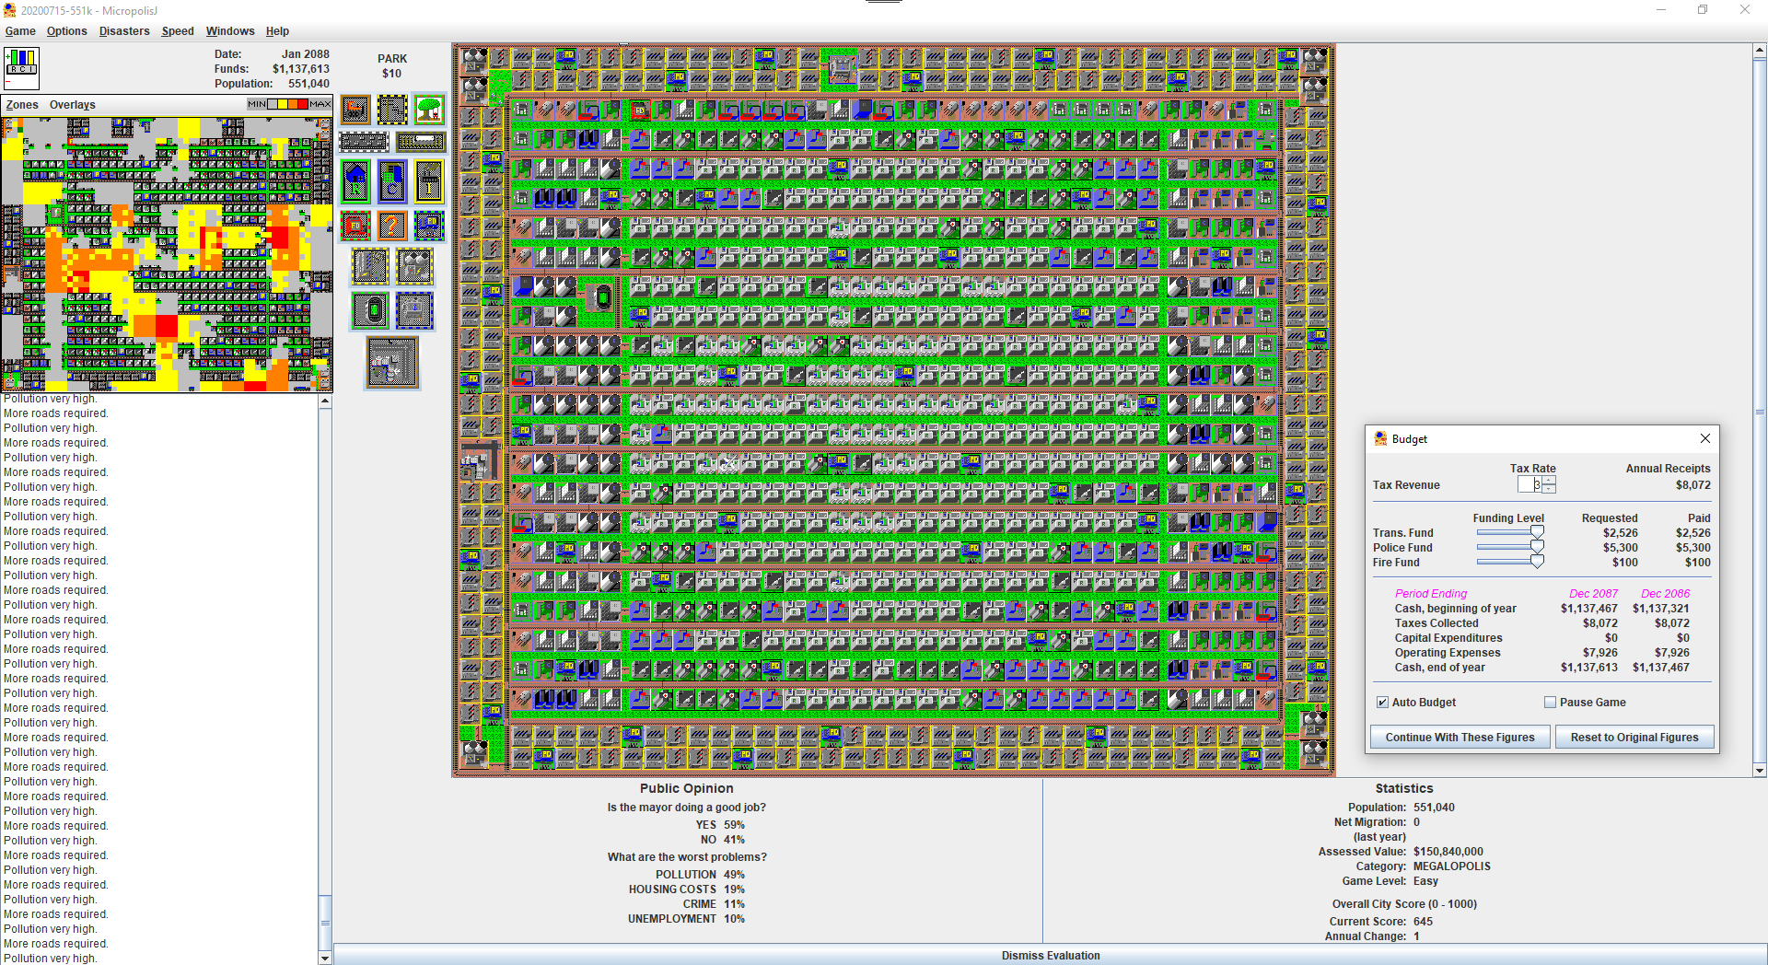This screenshot has width=1768, height=965.
Task: Adjust the Fire Fund funding slider
Action: click(1509, 562)
